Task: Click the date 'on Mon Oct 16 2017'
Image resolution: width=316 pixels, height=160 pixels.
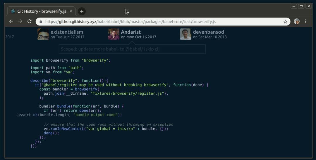Action: (x=138, y=37)
